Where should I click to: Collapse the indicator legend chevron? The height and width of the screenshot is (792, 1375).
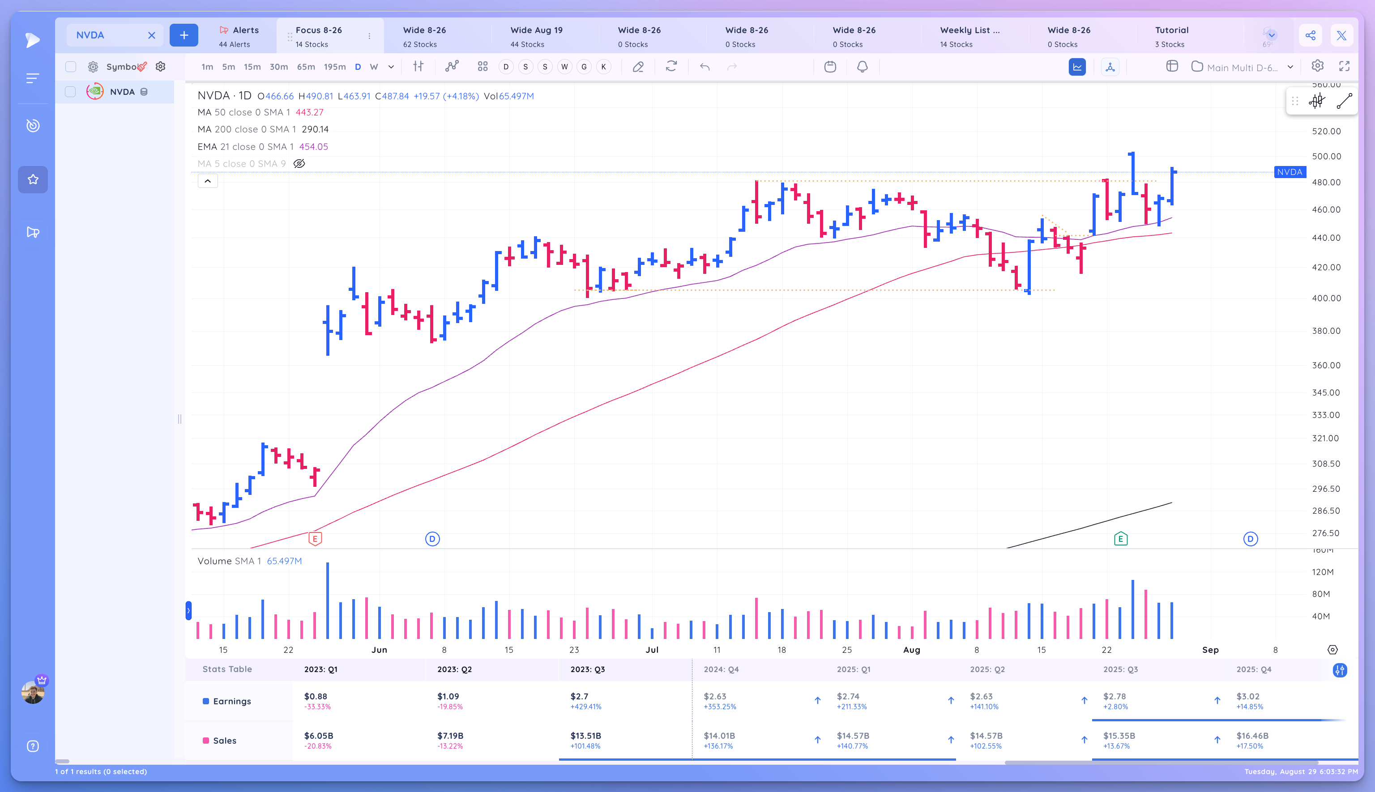208,181
